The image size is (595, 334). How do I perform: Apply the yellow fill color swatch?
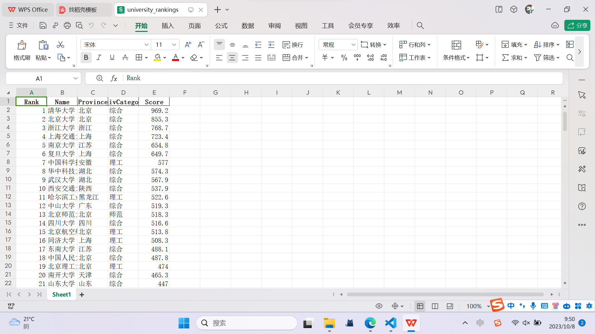(157, 58)
